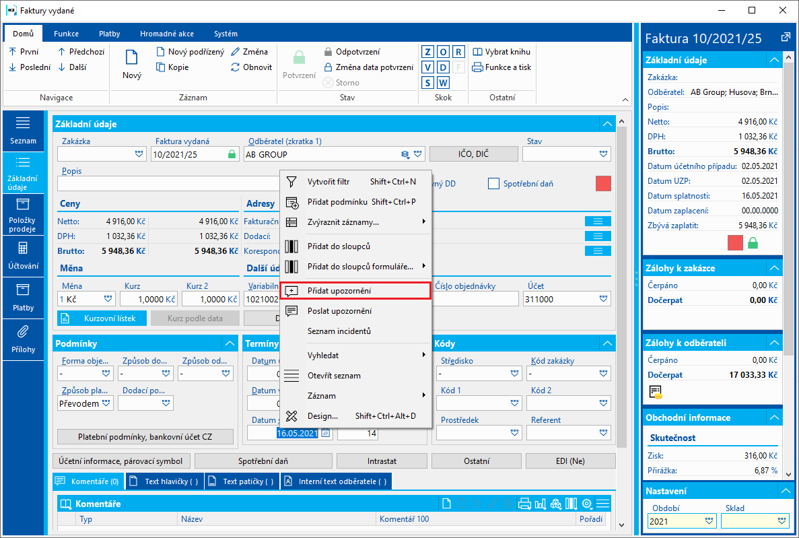Switch to the Funkce ribbon tab
The width and height of the screenshot is (799, 538).
click(66, 34)
